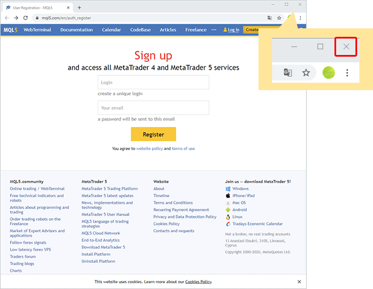Click the Tradays calendar icon
The width and height of the screenshot is (373, 289).
pyautogui.click(x=228, y=224)
